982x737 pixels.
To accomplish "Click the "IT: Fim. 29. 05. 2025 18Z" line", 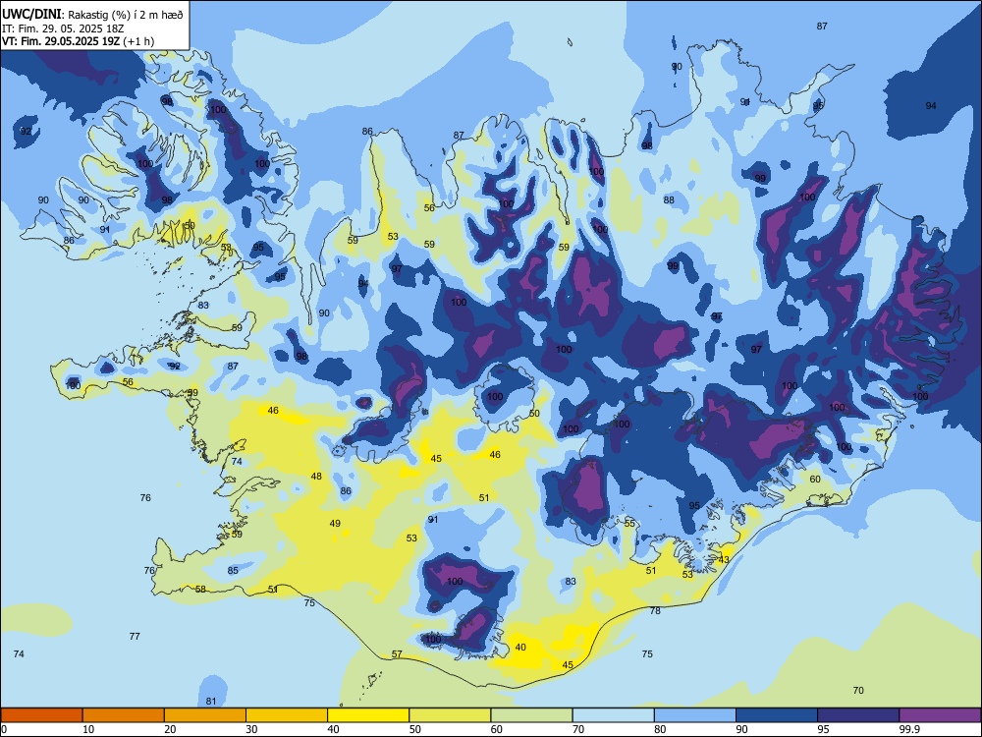I will pos(63,28).
